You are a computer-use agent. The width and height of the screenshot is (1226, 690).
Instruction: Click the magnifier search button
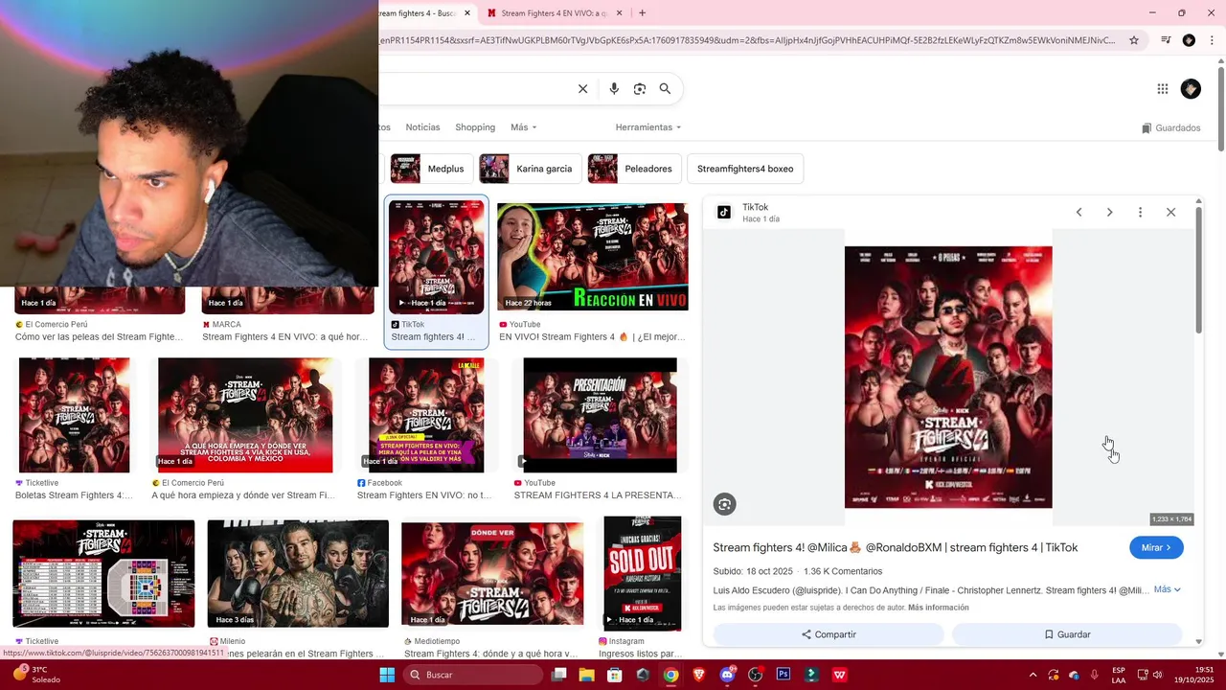pos(665,89)
